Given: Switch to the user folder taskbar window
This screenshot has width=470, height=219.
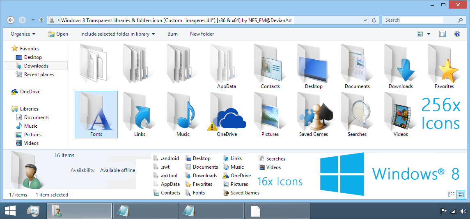Looking at the screenshot, I should pos(80,211).
